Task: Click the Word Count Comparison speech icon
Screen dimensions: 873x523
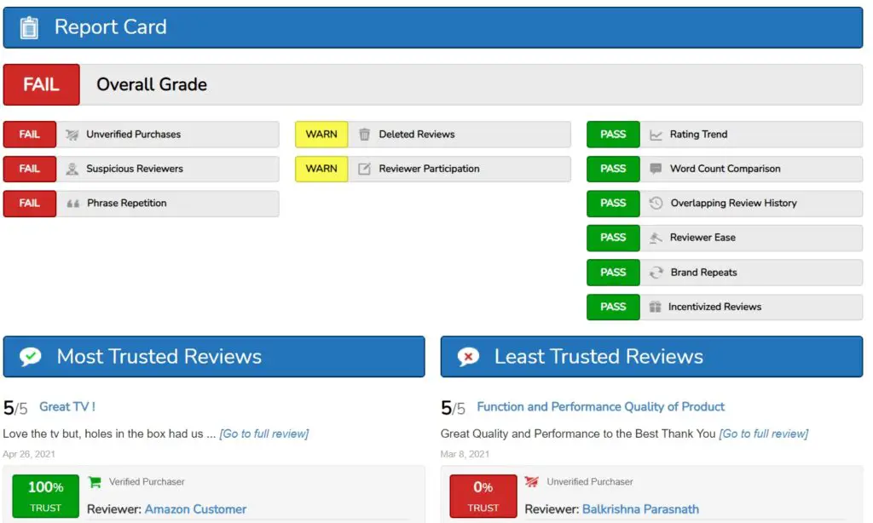Action: pyautogui.click(x=656, y=169)
